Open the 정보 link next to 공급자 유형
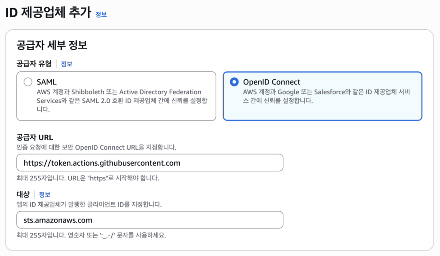440x256 pixels. pos(67,64)
